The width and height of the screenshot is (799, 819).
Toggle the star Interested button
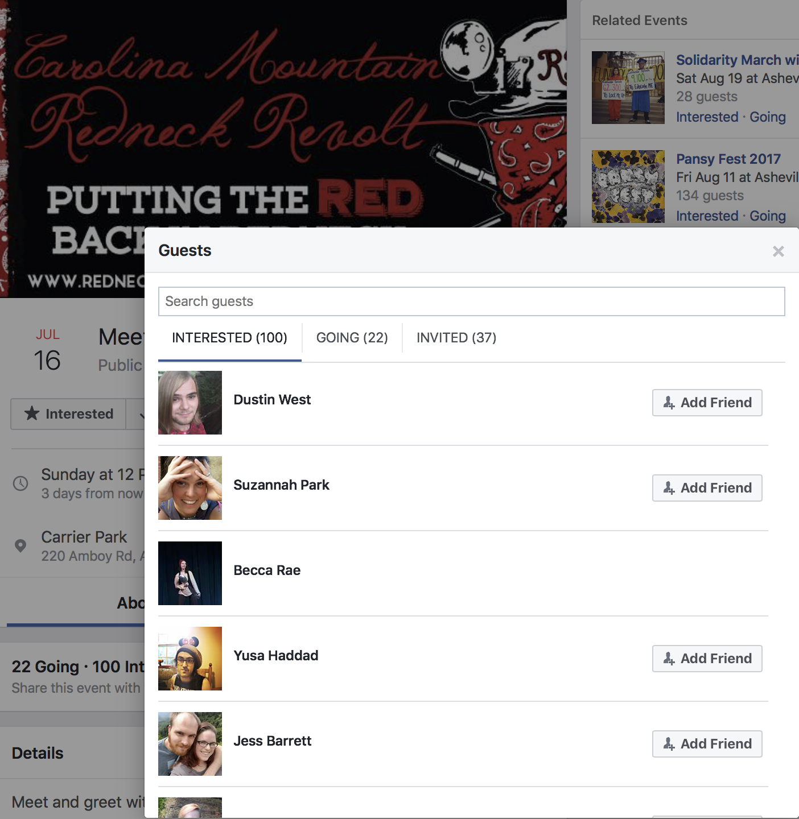(68, 414)
